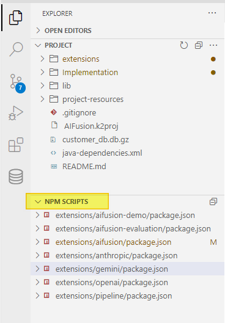Collapse all folders in PROJECT header
The height and width of the screenshot is (323, 225).
pos(199,45)
